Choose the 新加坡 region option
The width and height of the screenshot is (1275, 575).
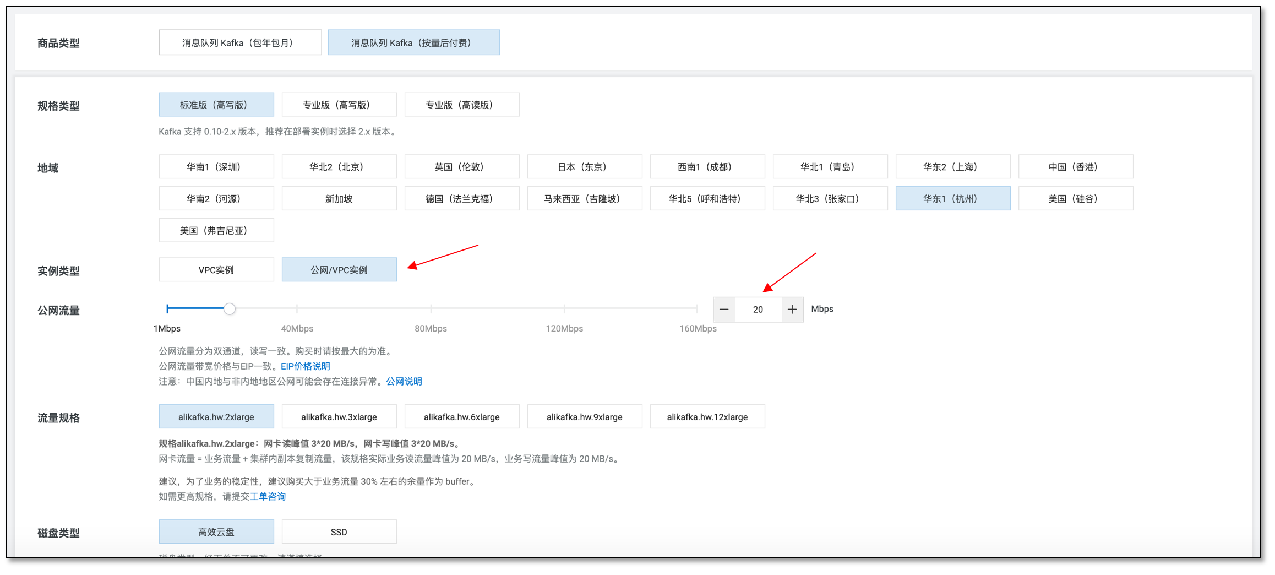pos(339,199)
